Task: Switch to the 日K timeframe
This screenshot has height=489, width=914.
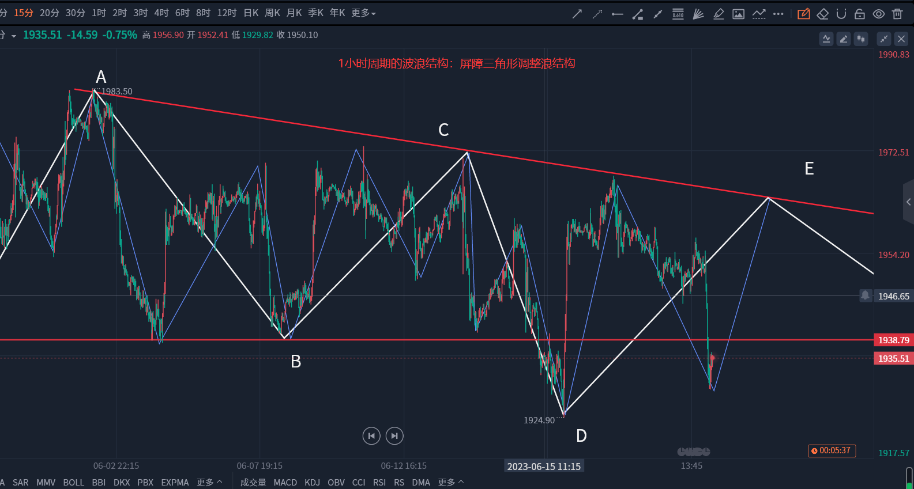Action: 251,13
